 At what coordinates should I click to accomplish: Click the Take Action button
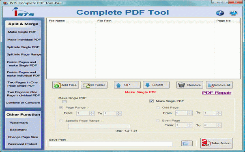pos(217,143)
